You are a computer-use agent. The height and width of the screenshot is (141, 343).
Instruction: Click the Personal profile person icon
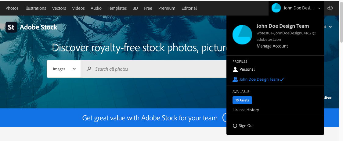coord(235,69)
